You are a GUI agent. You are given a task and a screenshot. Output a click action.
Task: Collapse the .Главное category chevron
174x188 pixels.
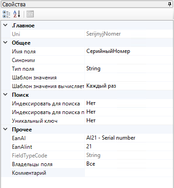coord(5,25)
